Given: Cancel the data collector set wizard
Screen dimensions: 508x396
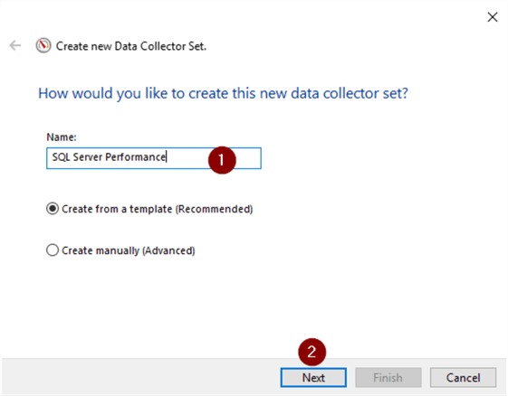Looking at the screenshot, I should pos(463,377).
